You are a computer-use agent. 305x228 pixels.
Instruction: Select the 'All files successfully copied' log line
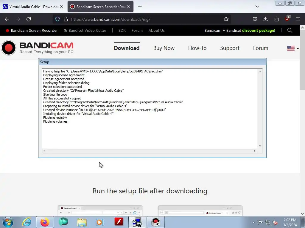(62, 98)
